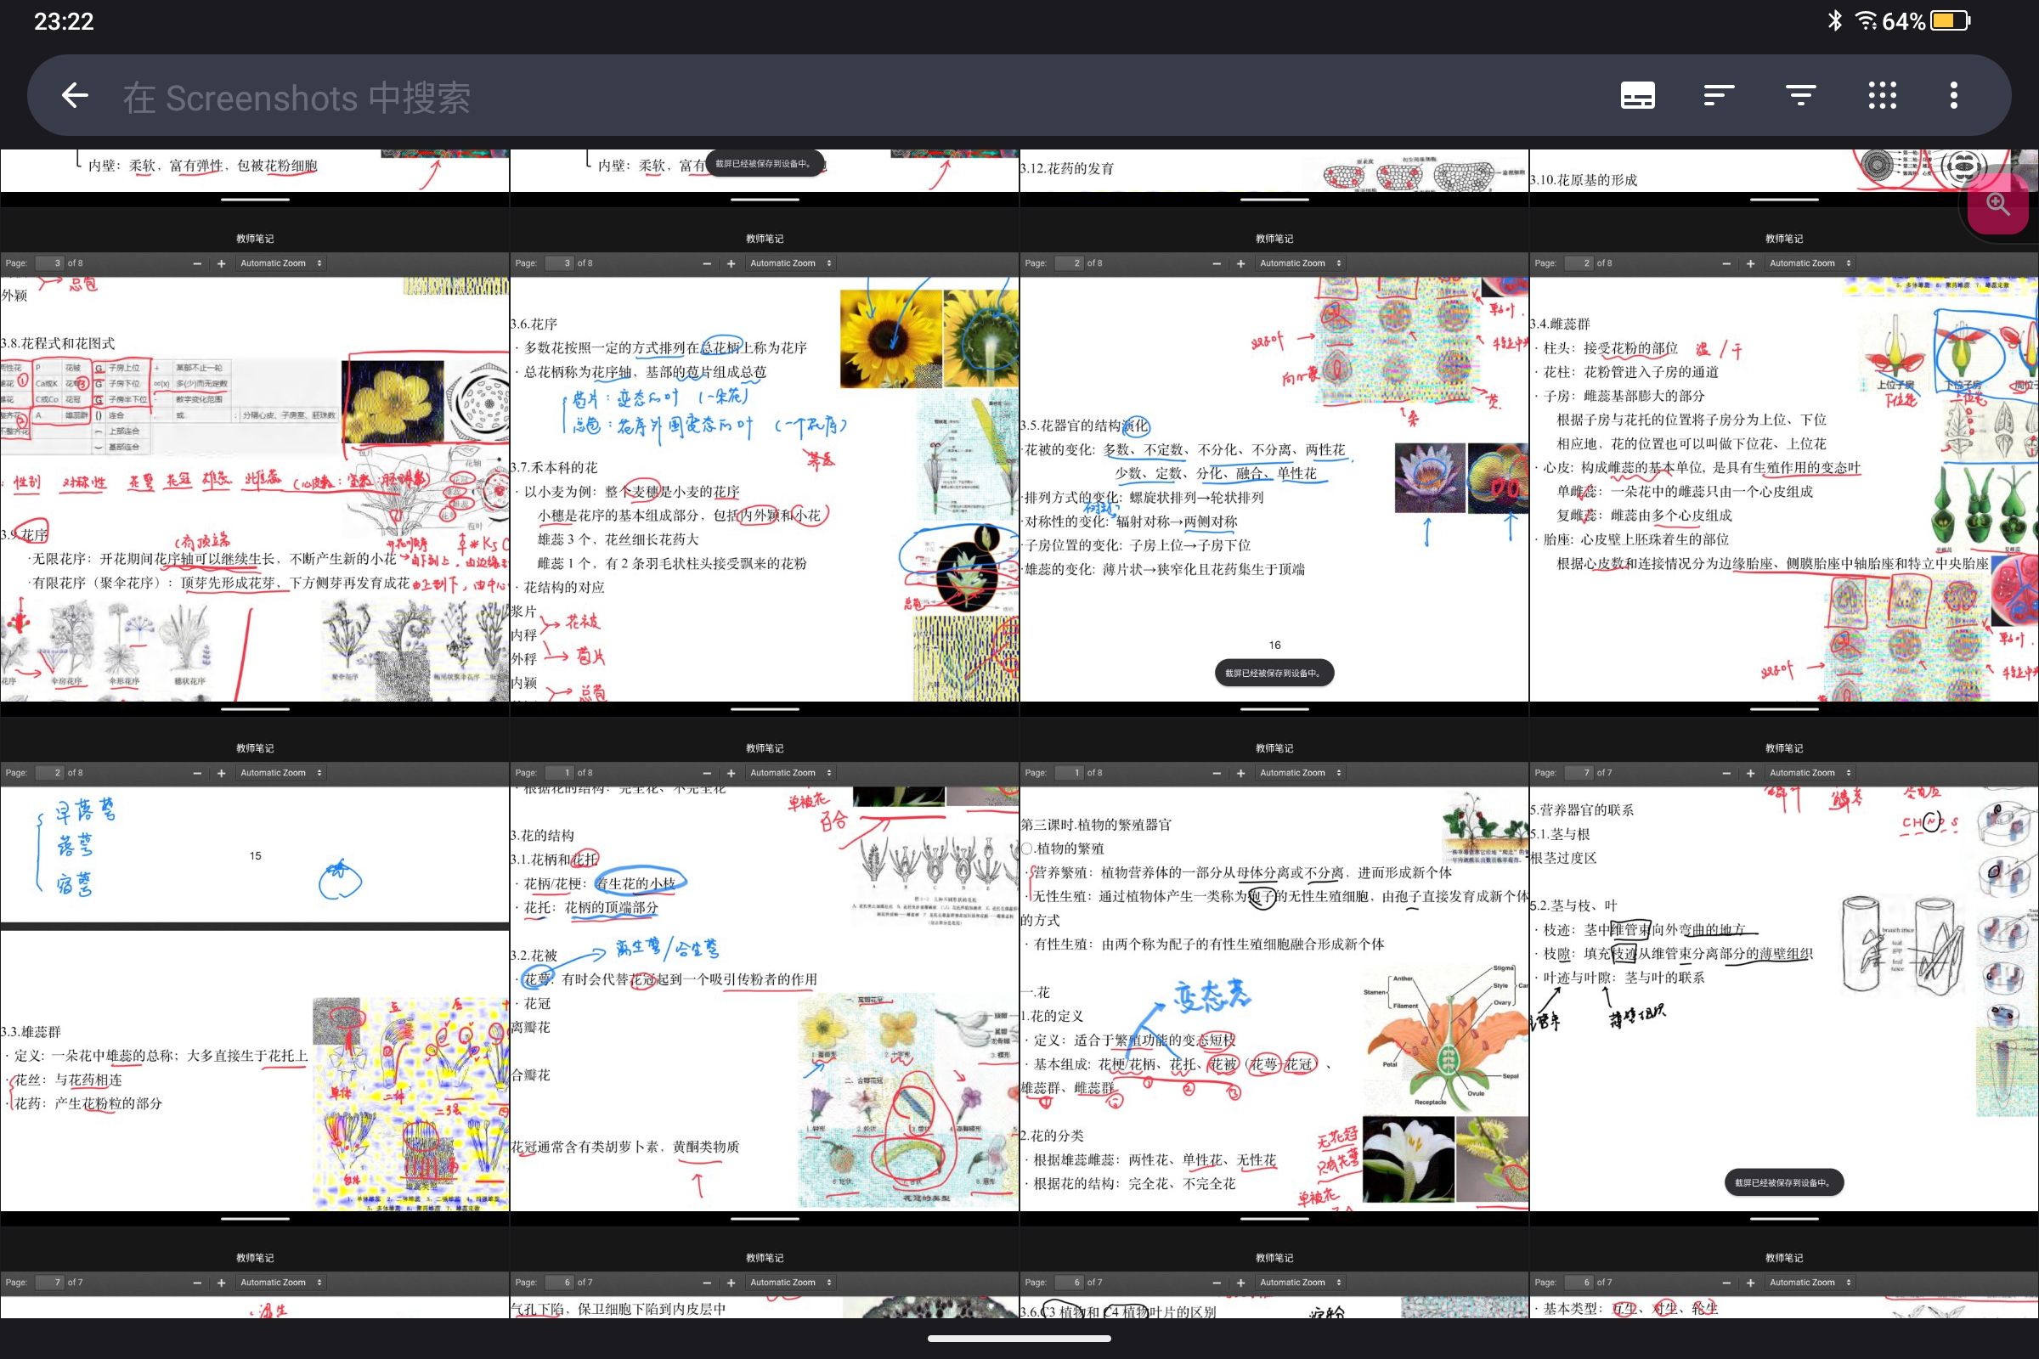Tap the Bluetooth status icon
Viewport: 2039px width, 1359px height.
tap(1834, 20)
